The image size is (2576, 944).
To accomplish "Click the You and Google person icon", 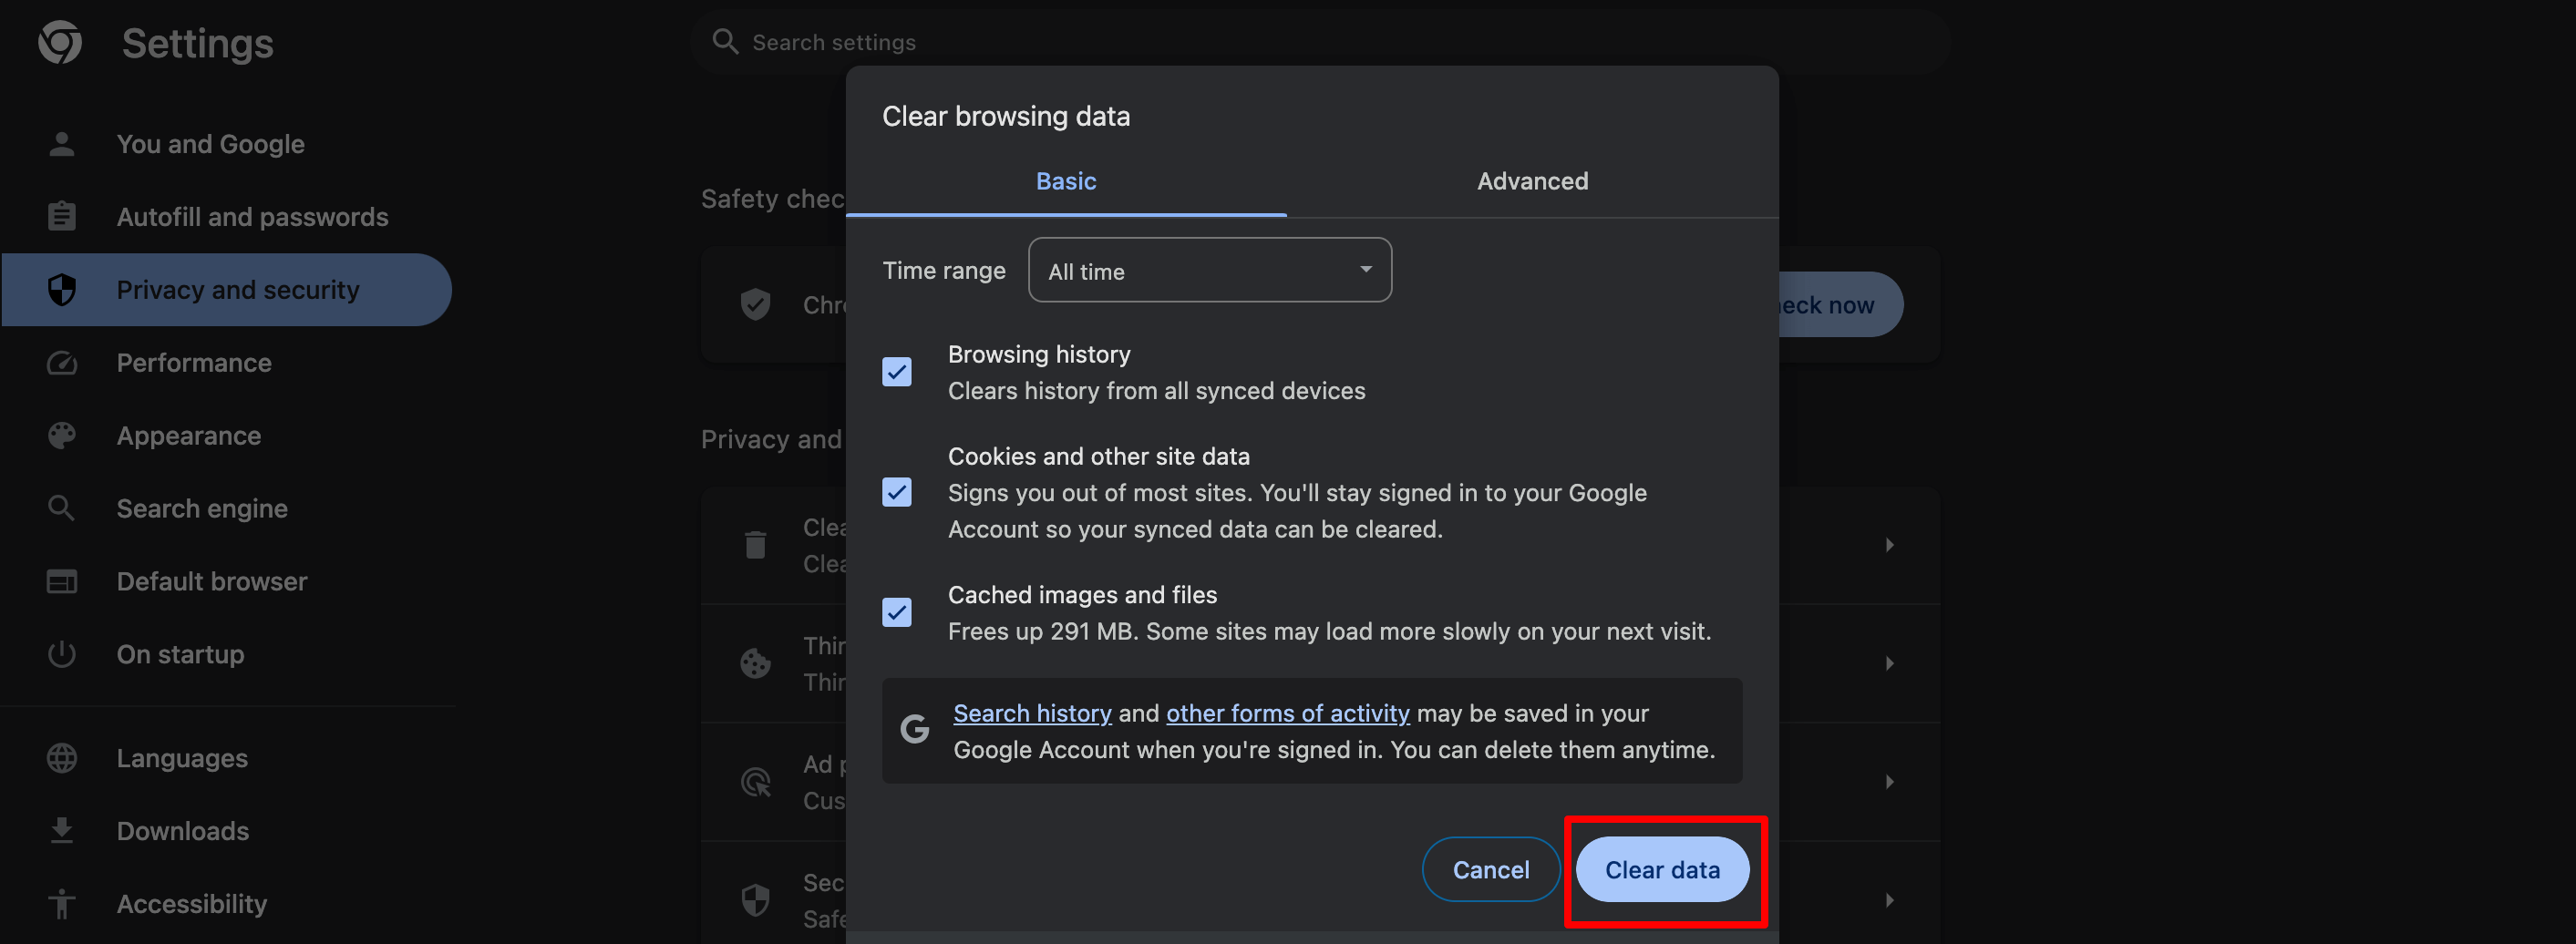I will pyautogui.click(x=62, y=144).
